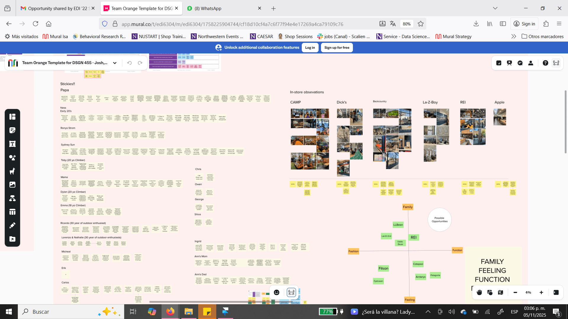
Task: Click zoom in plus button
Action: pos(541,292)
